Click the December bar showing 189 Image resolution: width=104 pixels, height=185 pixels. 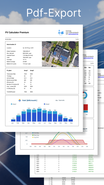[x=71, y=120]
